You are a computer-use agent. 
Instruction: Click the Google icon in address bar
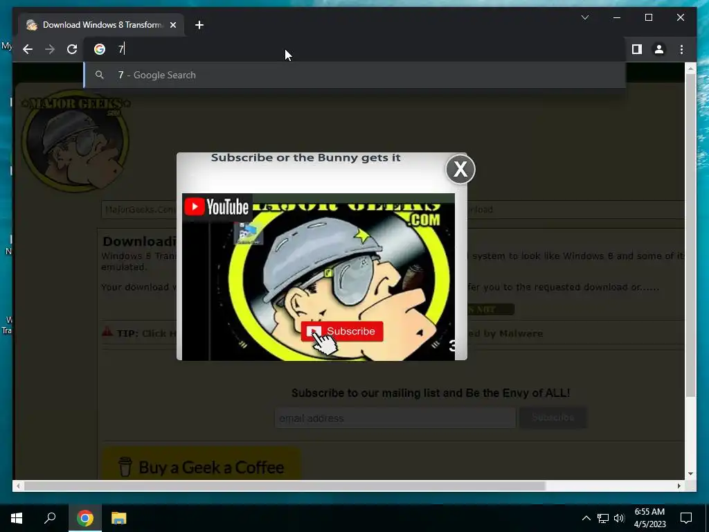[100, 49]
